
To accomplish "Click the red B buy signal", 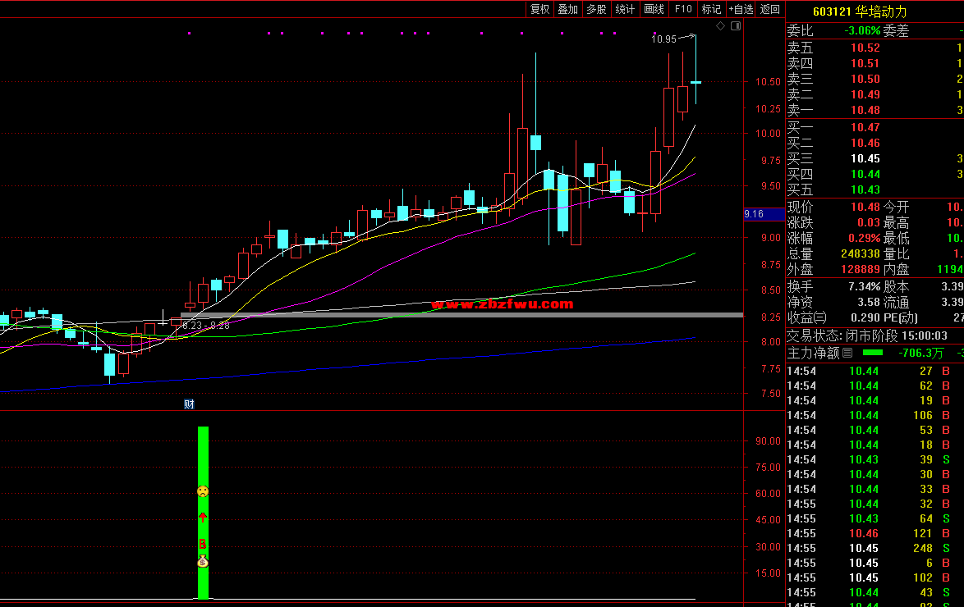I will pyautogui.click(x=202, y=545).
